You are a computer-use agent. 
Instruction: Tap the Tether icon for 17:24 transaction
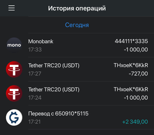click(x=14, y=93)
